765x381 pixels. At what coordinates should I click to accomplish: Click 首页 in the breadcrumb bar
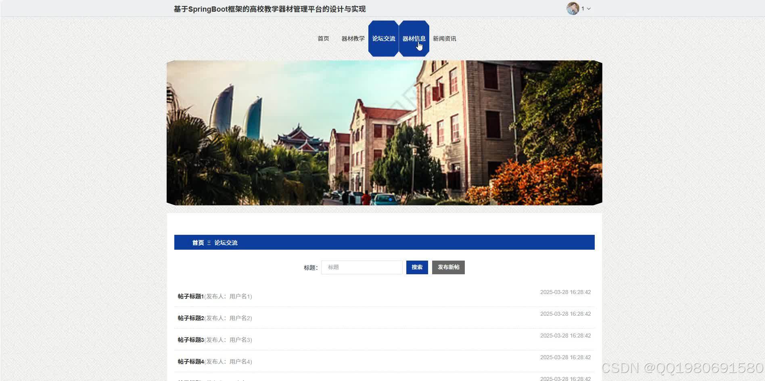[x=198, y=242]
